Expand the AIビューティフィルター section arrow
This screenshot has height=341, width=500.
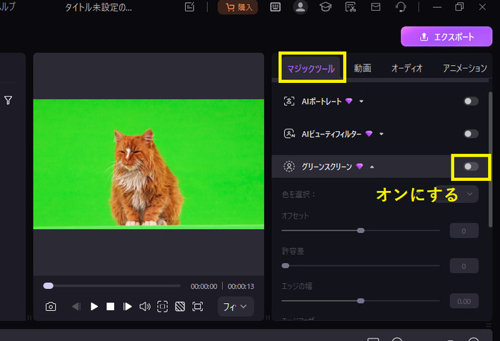381,134
